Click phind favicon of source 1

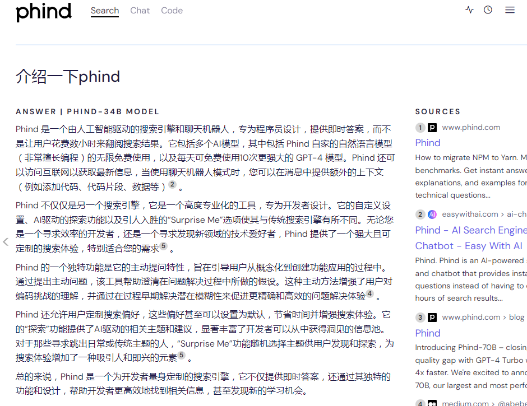[432, 128]
